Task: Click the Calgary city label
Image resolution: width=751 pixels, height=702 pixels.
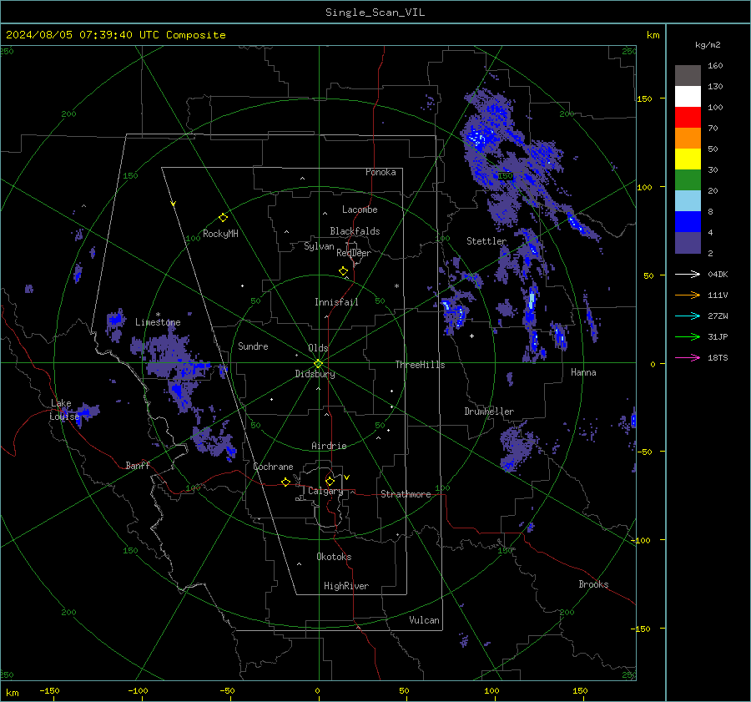Action: (x=325, y=491)
